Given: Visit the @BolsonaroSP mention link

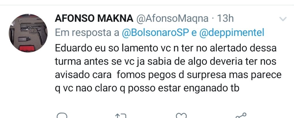Looking at the screenshot, I should (x=155, y=33).
